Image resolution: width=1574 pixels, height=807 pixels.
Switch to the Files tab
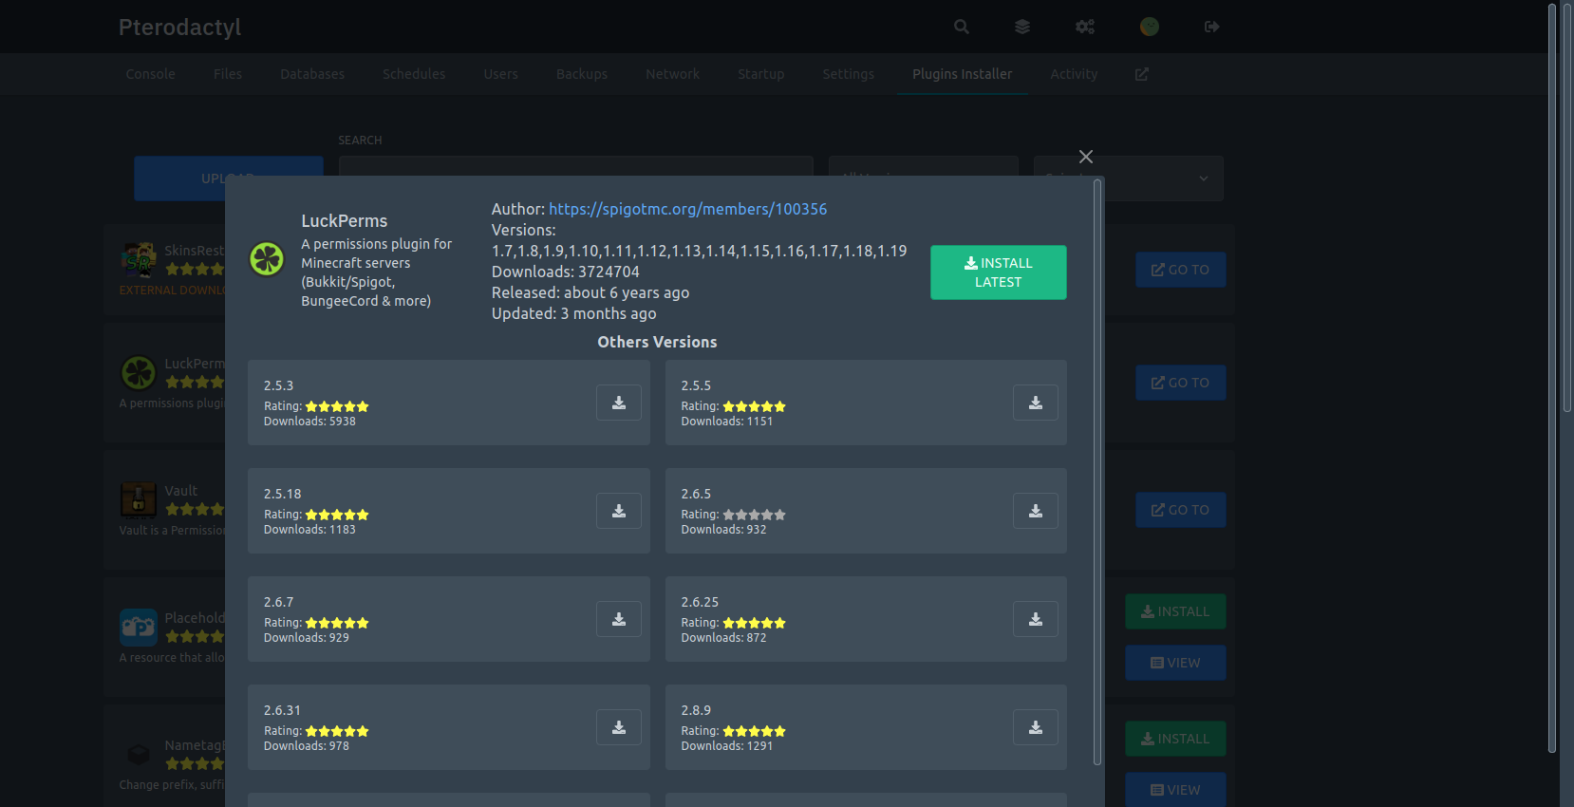click(228, 74)
